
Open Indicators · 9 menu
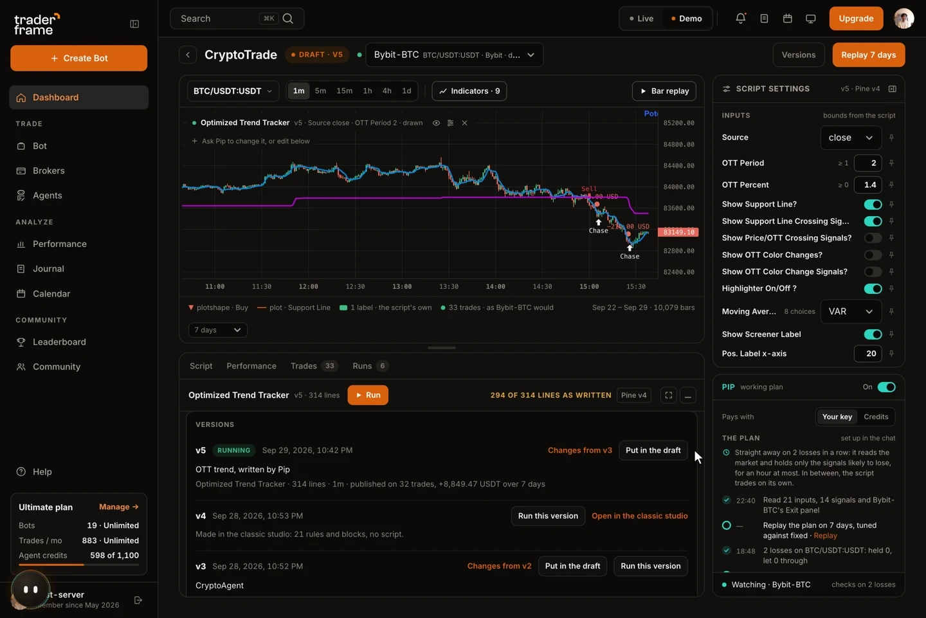tap(469, 91)
